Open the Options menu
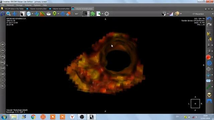 point(37,5)
